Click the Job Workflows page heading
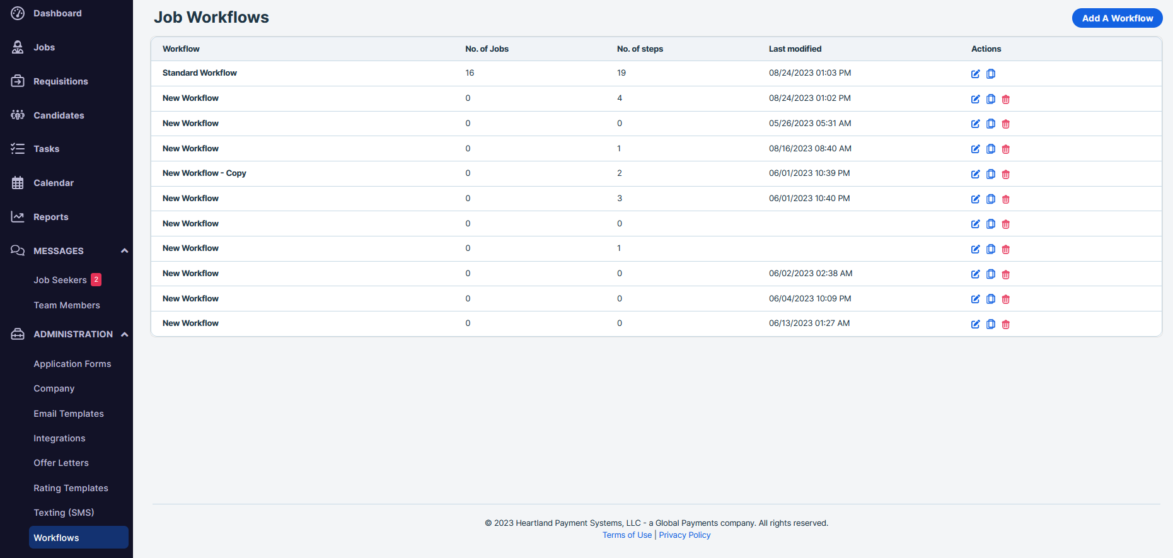 211,18
